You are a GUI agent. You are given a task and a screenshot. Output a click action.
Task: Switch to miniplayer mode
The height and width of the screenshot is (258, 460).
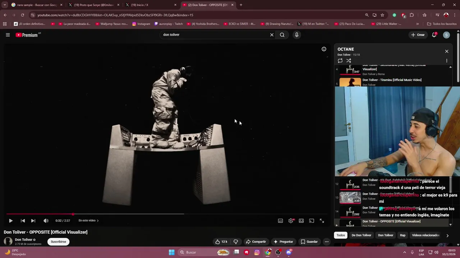[301, 221]
